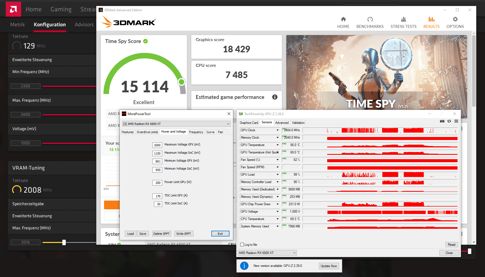
Task: Click the Load button in MorePowerTool
Action: [x=131, y=234]
